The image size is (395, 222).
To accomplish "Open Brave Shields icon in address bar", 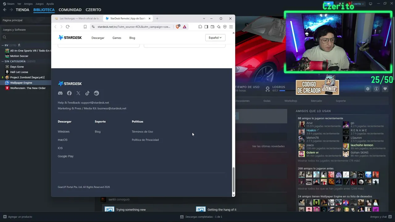I will coord(177,27).
